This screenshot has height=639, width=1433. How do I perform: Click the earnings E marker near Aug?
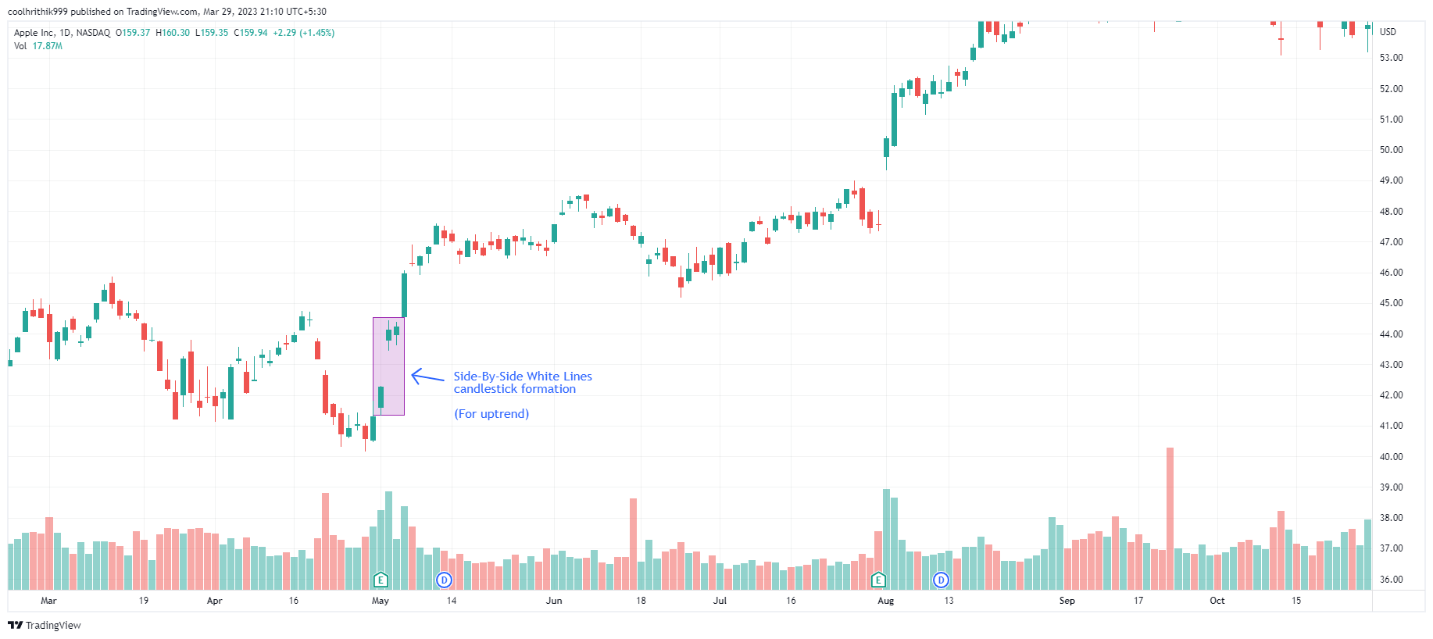[878, 580]
